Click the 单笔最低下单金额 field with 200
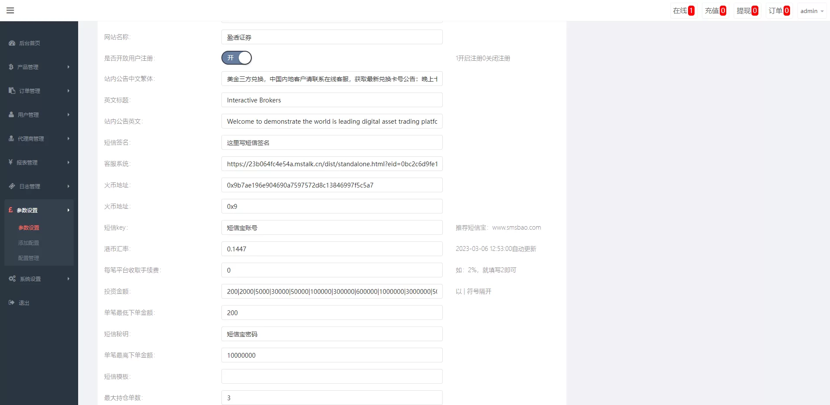The image size is (830, 405). point(332,313)
